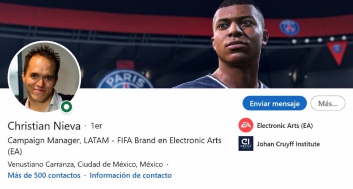Open Más de 500 contactos link
The width and height of the screenshot is (353, 189).
point(44,175)
